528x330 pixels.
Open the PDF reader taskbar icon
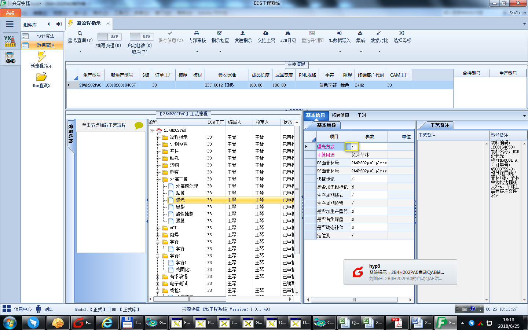397,323
